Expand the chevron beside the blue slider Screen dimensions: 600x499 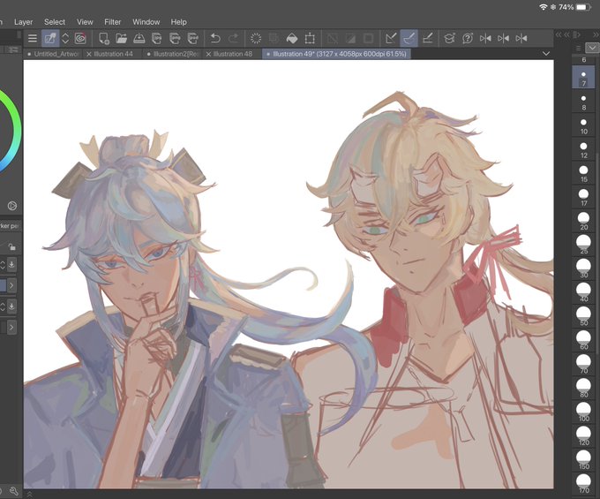coord(11,285)
